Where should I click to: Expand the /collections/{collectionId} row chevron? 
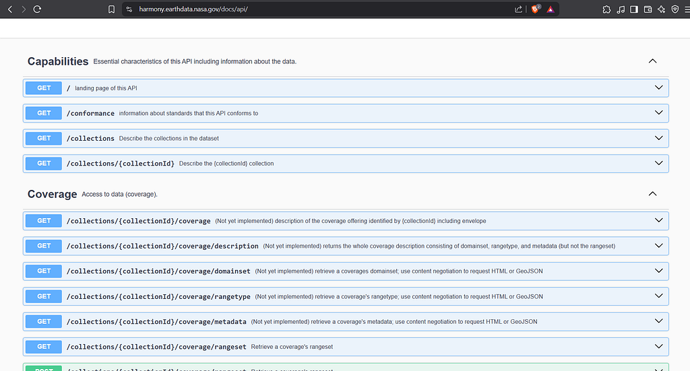pyautogui.click(x=659, y=163)
